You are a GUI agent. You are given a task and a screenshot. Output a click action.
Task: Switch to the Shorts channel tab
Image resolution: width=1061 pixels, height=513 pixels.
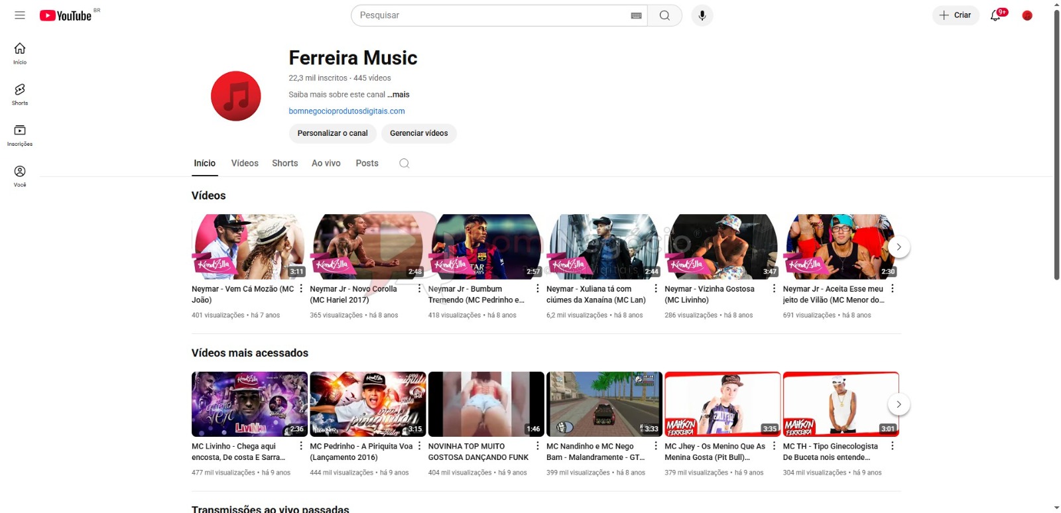285,163
